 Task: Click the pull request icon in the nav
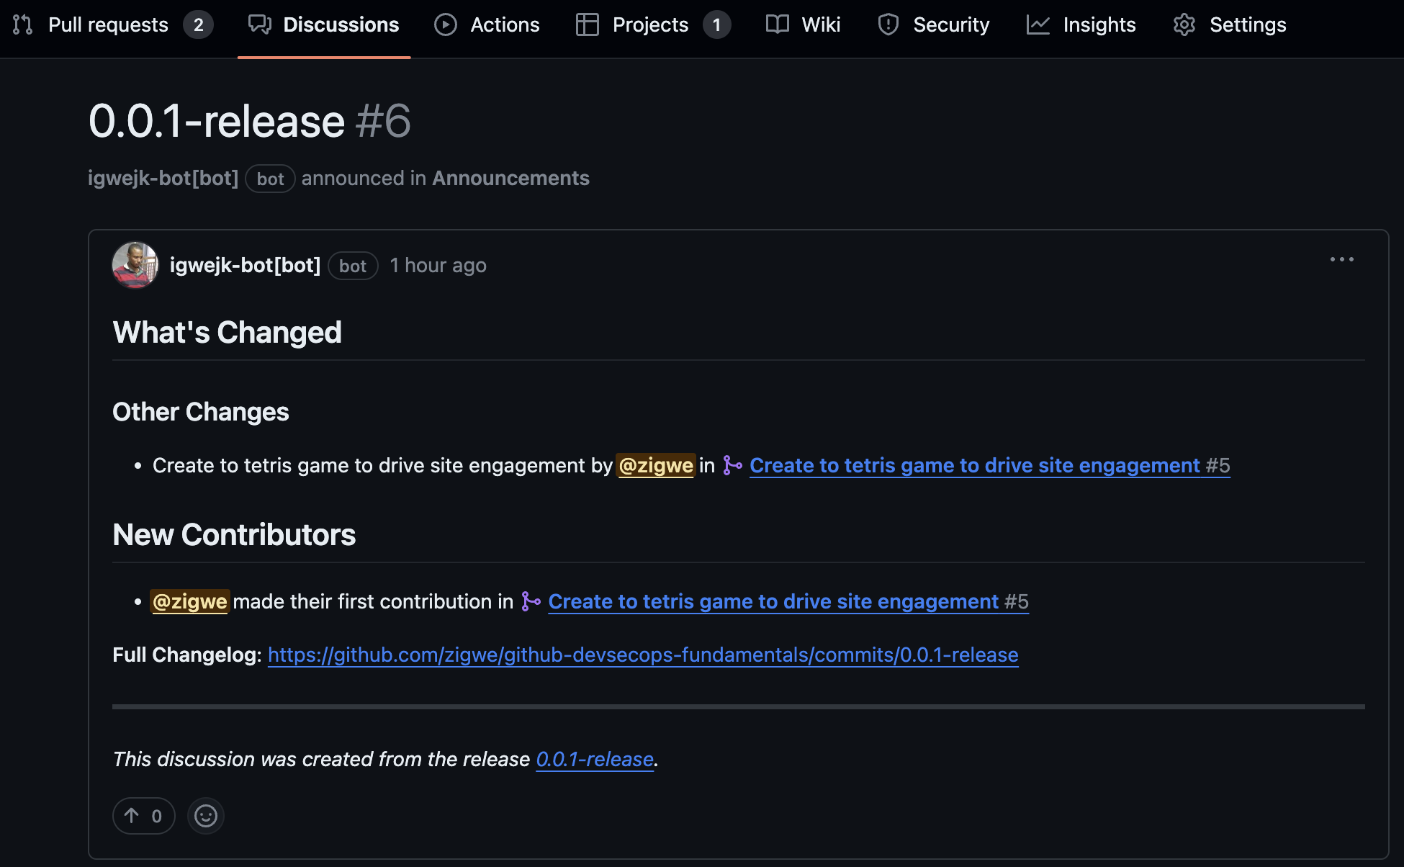[23, 24]
